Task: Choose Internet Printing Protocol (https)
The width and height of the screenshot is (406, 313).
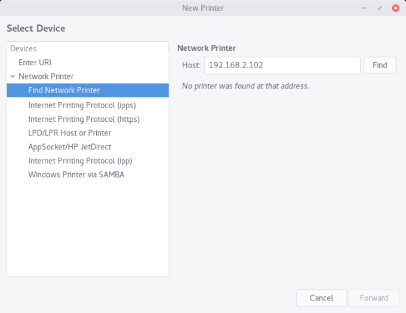Action: (x=84, y=119)
